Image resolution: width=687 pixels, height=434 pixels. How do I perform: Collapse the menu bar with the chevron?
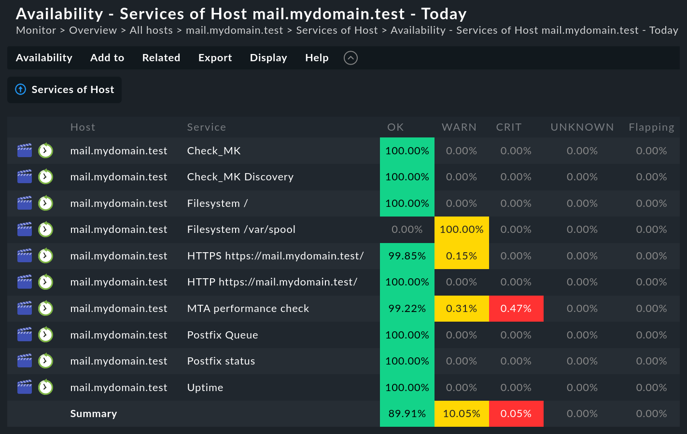click(351, 58)
